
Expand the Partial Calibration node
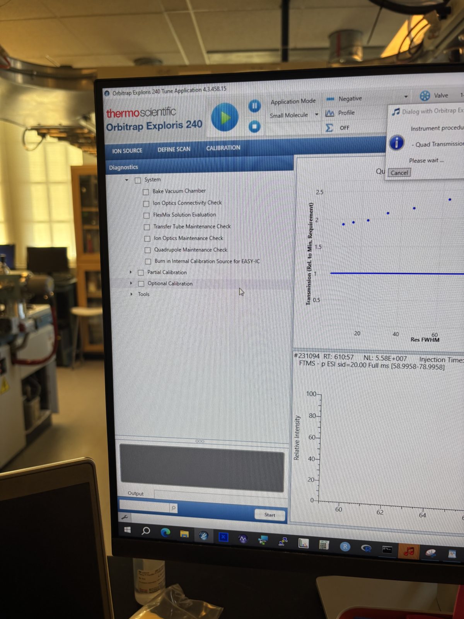click(x=131, y=272)
